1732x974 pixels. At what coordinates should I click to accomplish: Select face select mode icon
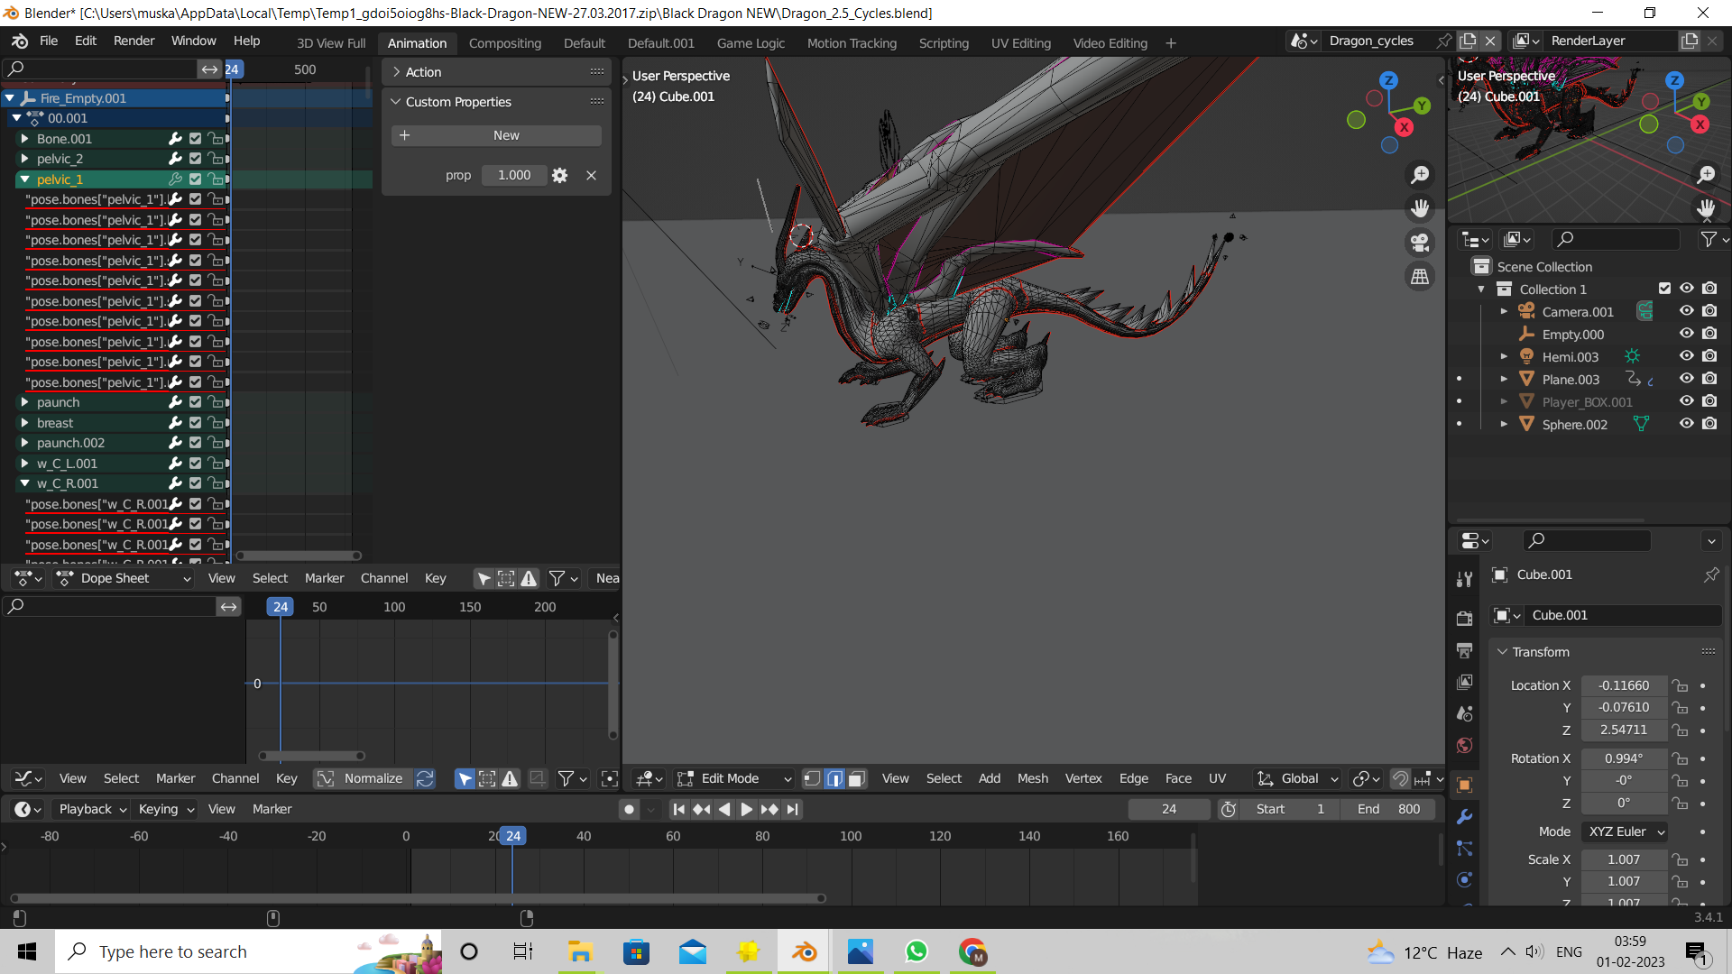(x=857, y=779)
